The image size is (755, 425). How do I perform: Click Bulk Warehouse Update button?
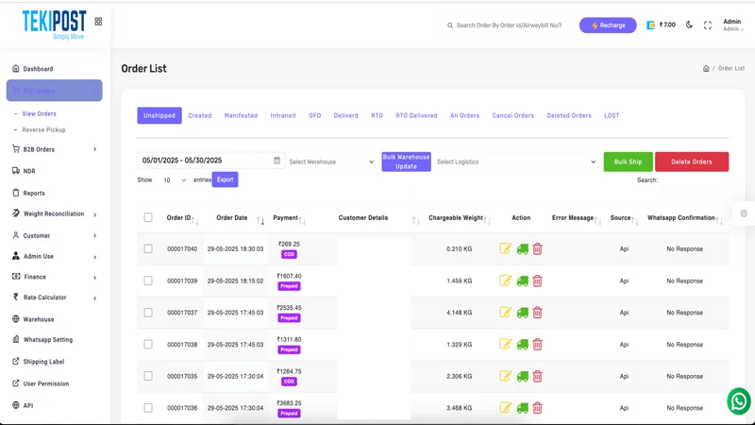(x=406, y=161)
